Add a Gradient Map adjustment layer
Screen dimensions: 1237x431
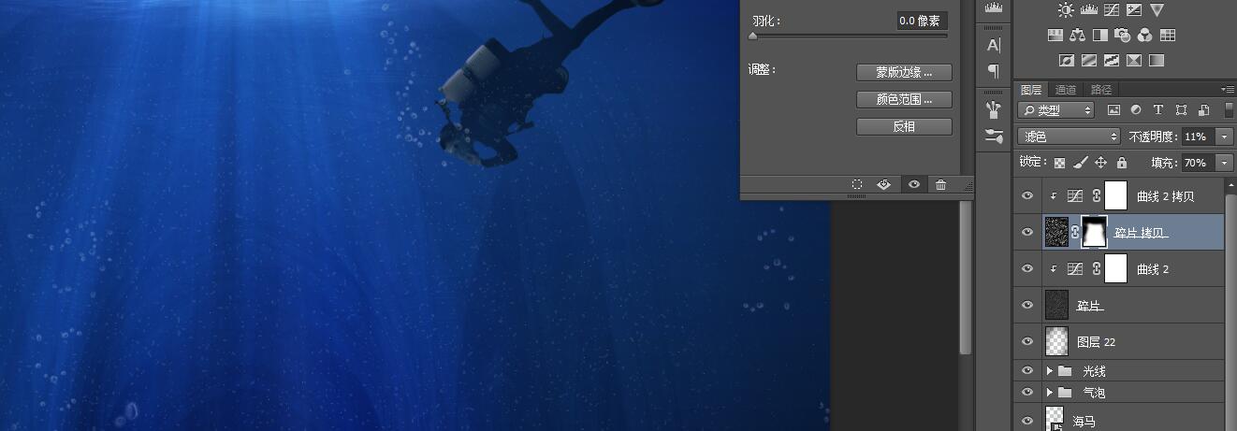tap(1157, 61)
